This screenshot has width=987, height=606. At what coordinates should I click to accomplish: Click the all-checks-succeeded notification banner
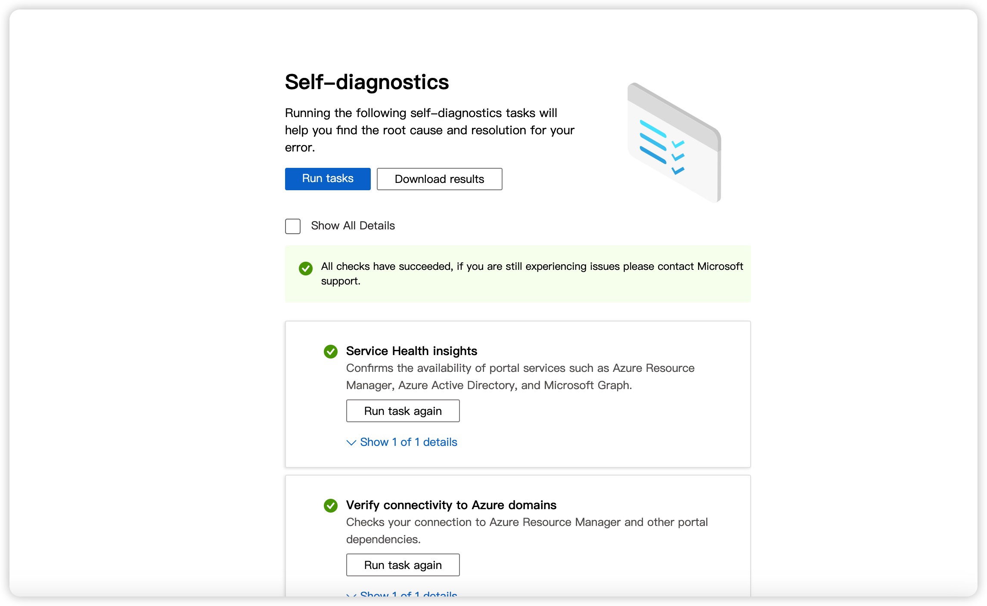[517, 274]
